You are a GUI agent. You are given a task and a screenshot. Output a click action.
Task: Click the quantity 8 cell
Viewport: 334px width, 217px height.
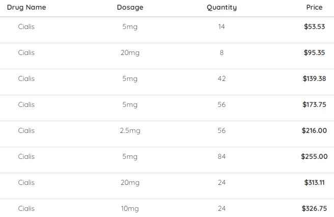(221, 52)
